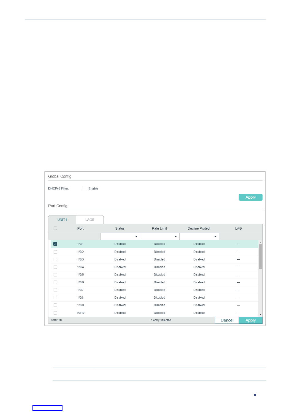
Task: Click the port cell 1/0/5
Action: tap(81, 275)
